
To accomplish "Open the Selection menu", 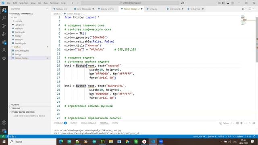I will tap(24, 3).
